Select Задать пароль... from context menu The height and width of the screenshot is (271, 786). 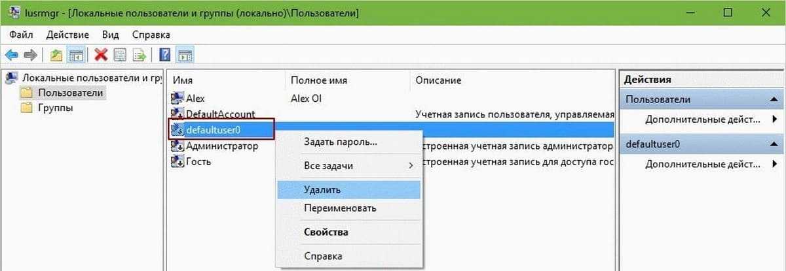(340, 142)
